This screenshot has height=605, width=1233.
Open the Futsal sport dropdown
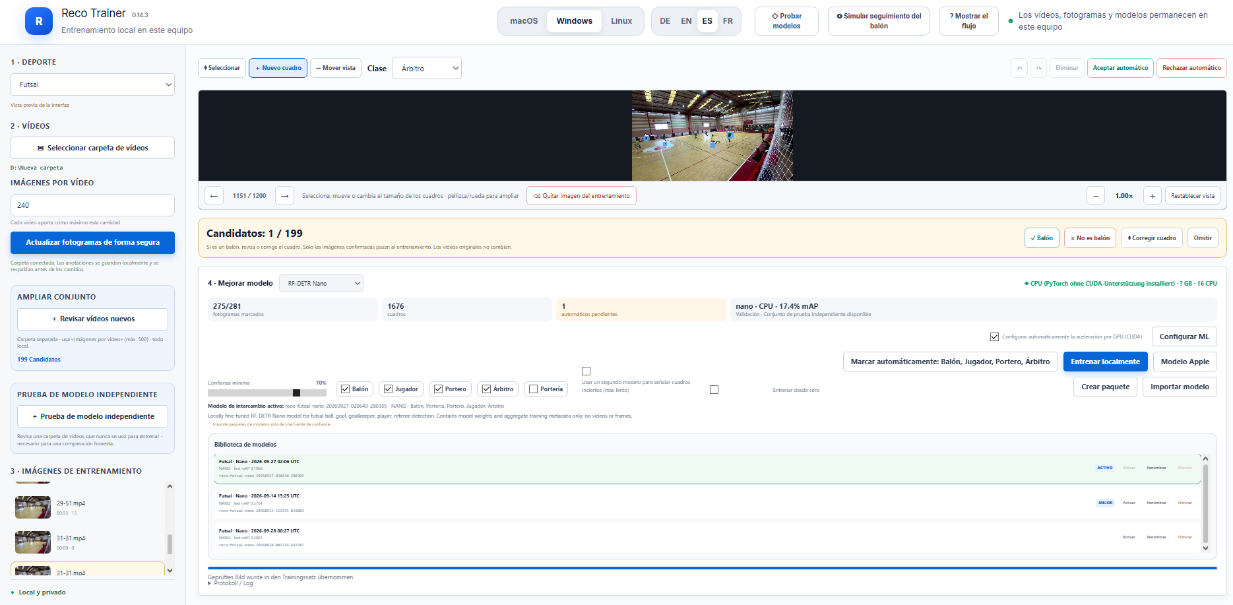coord(92,84)
